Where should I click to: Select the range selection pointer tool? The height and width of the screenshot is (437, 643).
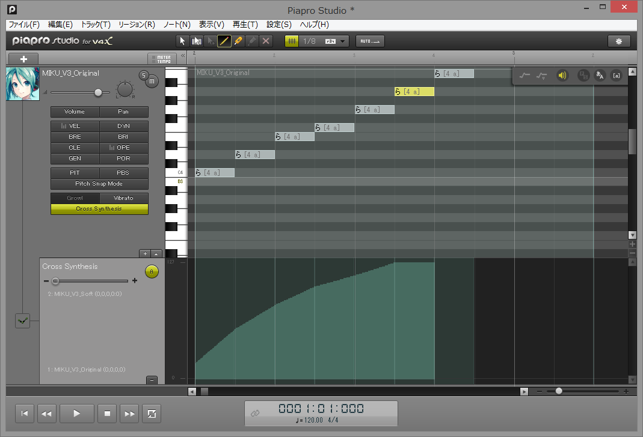[197, 41]
